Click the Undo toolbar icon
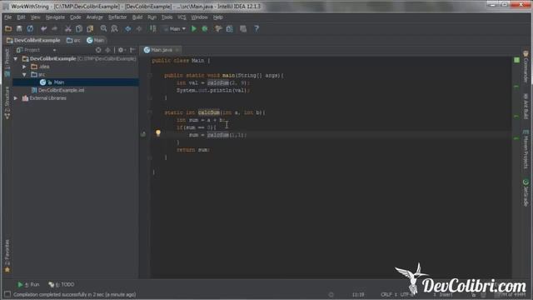 coord(43,29)
